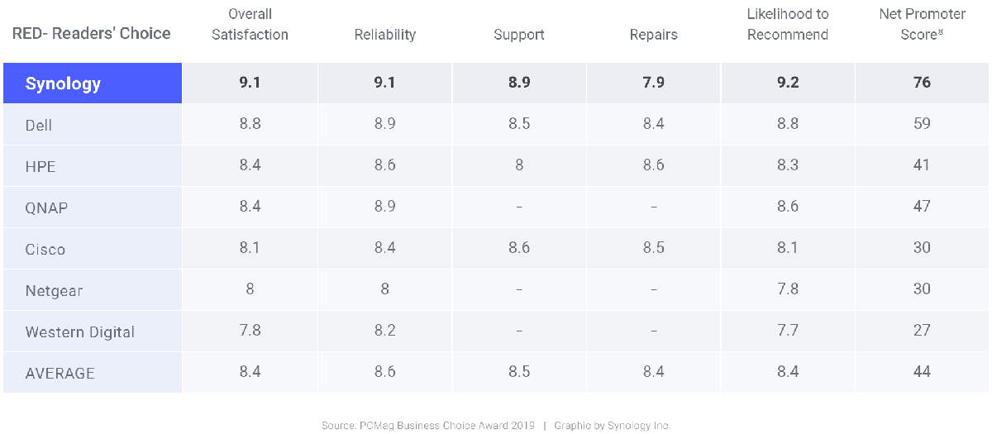This screenshot has width=992, height=434.
Task: Select Dell's Net Promoter Score of 59
Action: (x=922, y=123)
